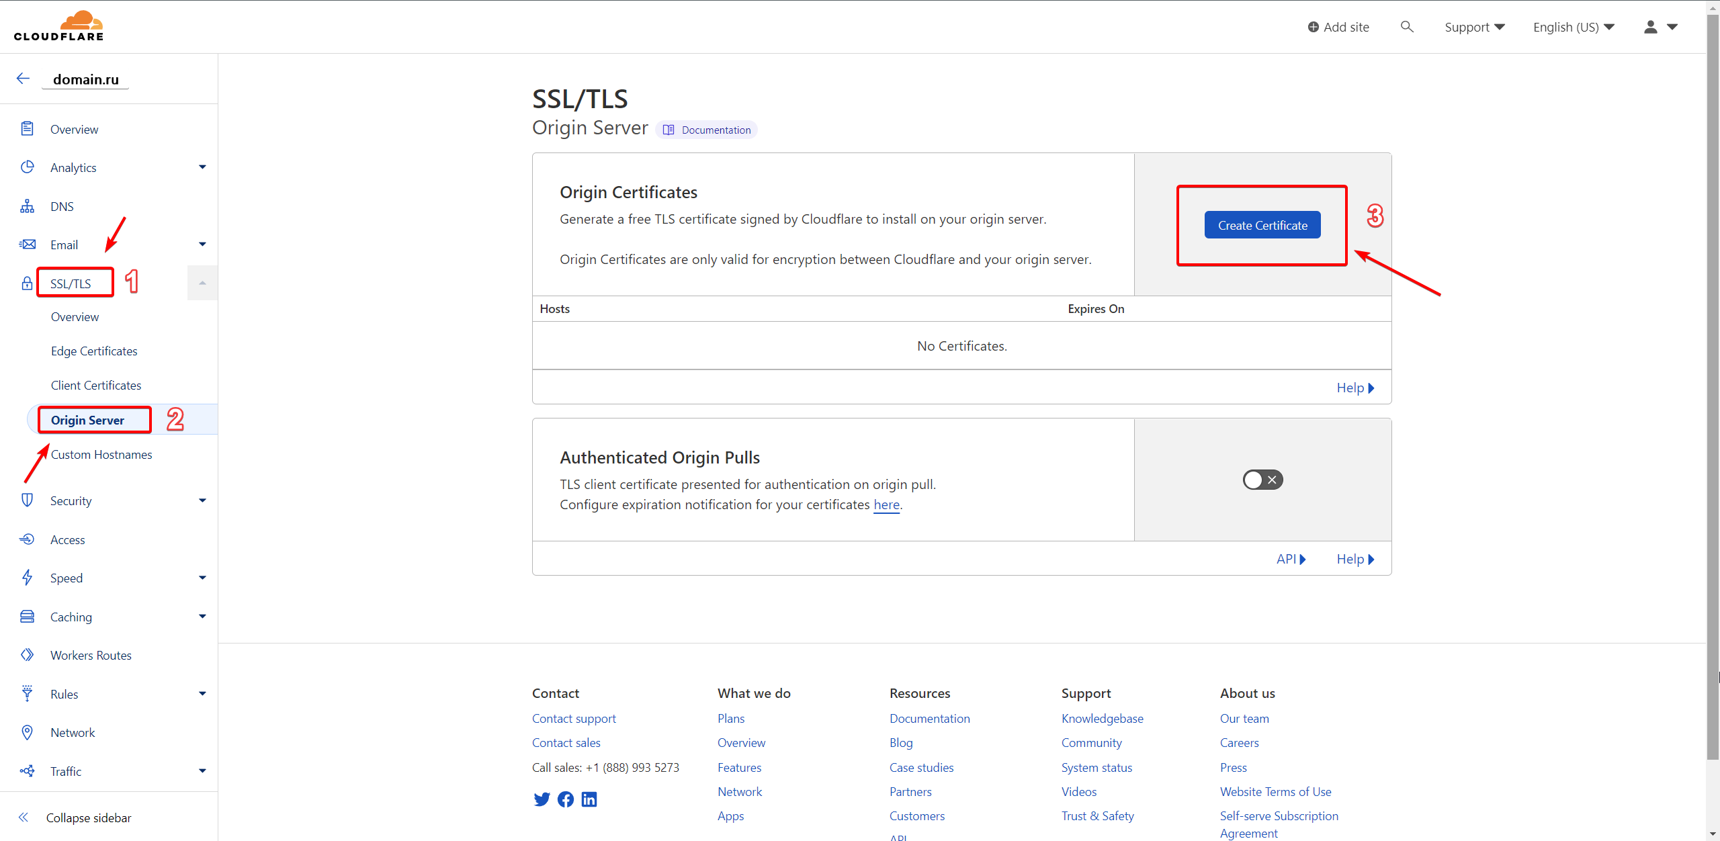The width and height of the screenshot is (1720, 841).
Task: Open the LinkedIn icon in footer
Action: coord(589,799)
